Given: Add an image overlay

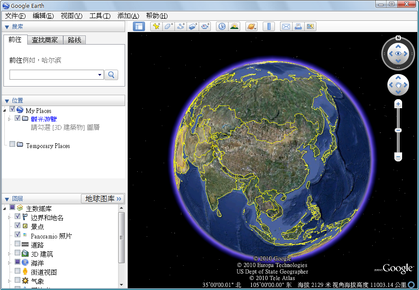Looking at the screenshot, I should (x=193, y=26).
